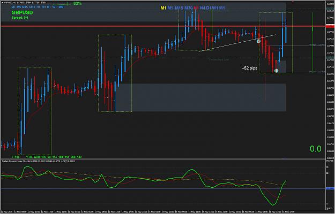Select the '+52 pips' chart annotation
Screen dimensions: 335x214
(x=249, y=68)
